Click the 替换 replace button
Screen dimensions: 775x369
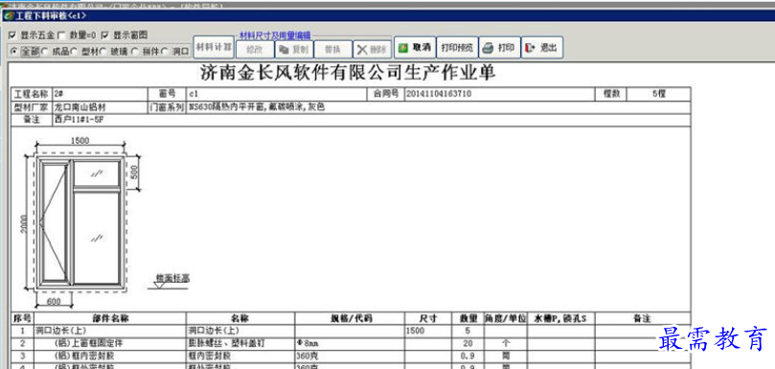(x=332, y=50)
